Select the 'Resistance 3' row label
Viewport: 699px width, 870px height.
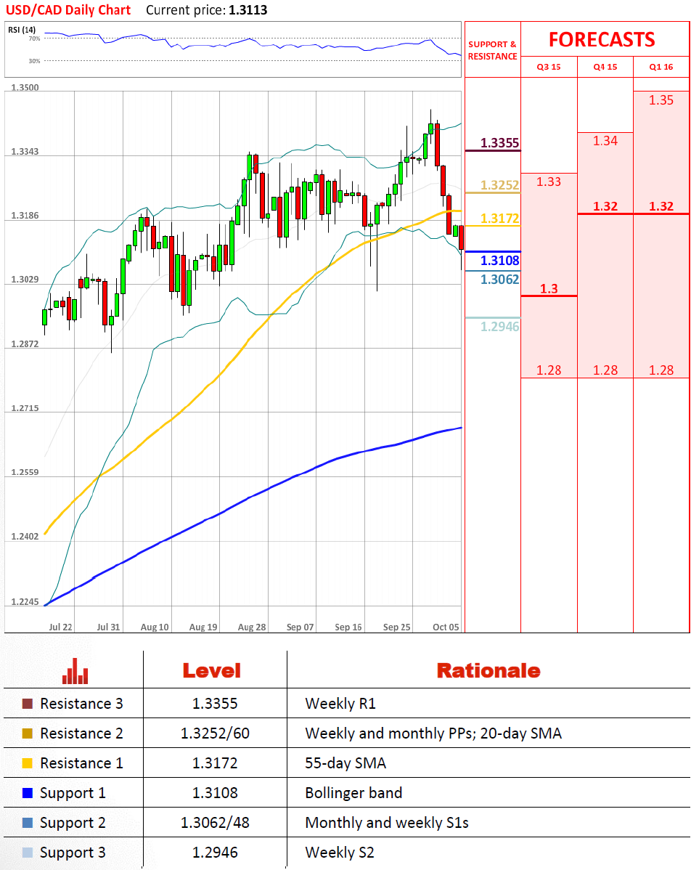(81, 704)
